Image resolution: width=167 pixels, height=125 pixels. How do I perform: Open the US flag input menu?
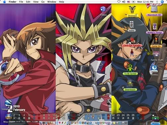[129, 2]
